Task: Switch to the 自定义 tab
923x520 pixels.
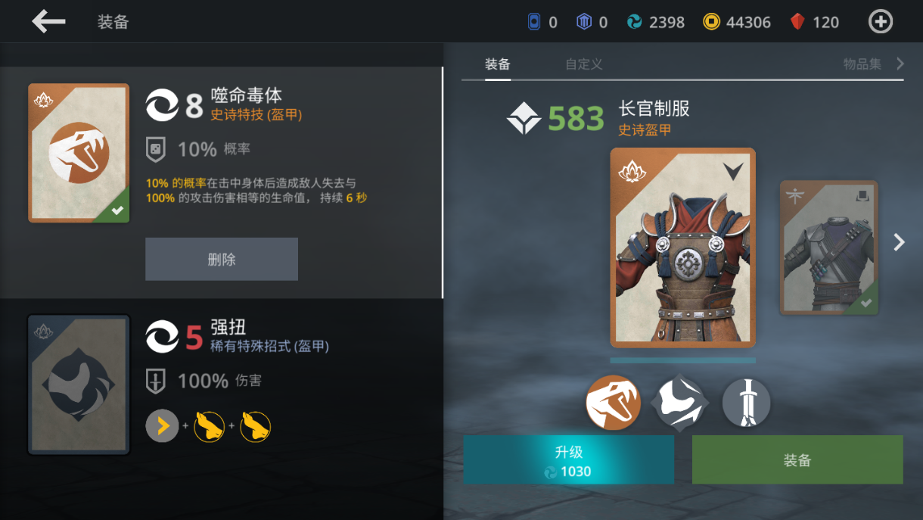Action: 584,64
